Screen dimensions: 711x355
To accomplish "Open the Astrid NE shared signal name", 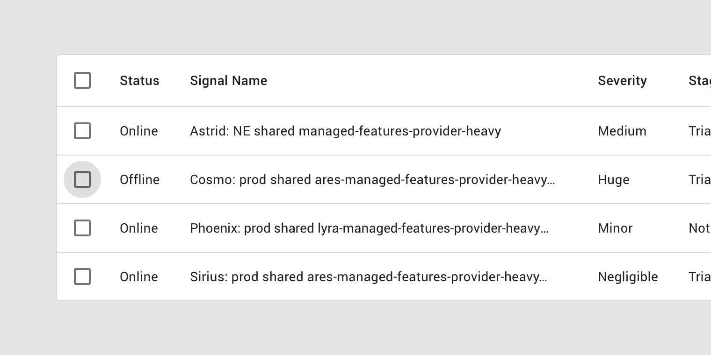I will coord(345,131).
